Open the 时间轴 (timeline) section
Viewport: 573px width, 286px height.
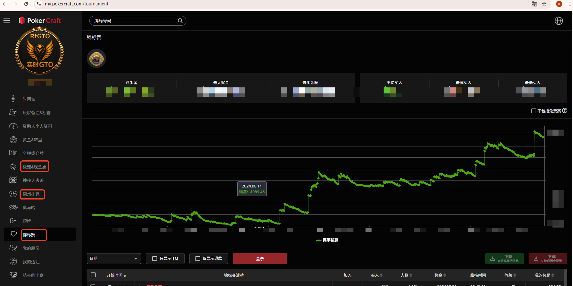29,99
